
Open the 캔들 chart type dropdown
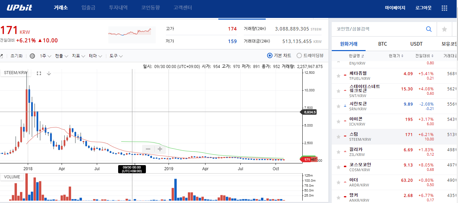click(62, 56)
